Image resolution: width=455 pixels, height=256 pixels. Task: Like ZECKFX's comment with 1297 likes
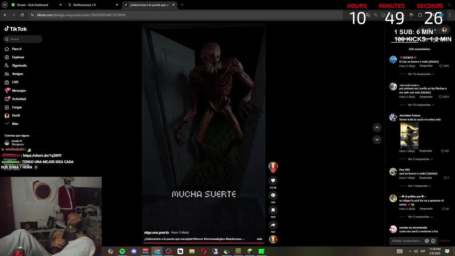[x=441, y=66]
